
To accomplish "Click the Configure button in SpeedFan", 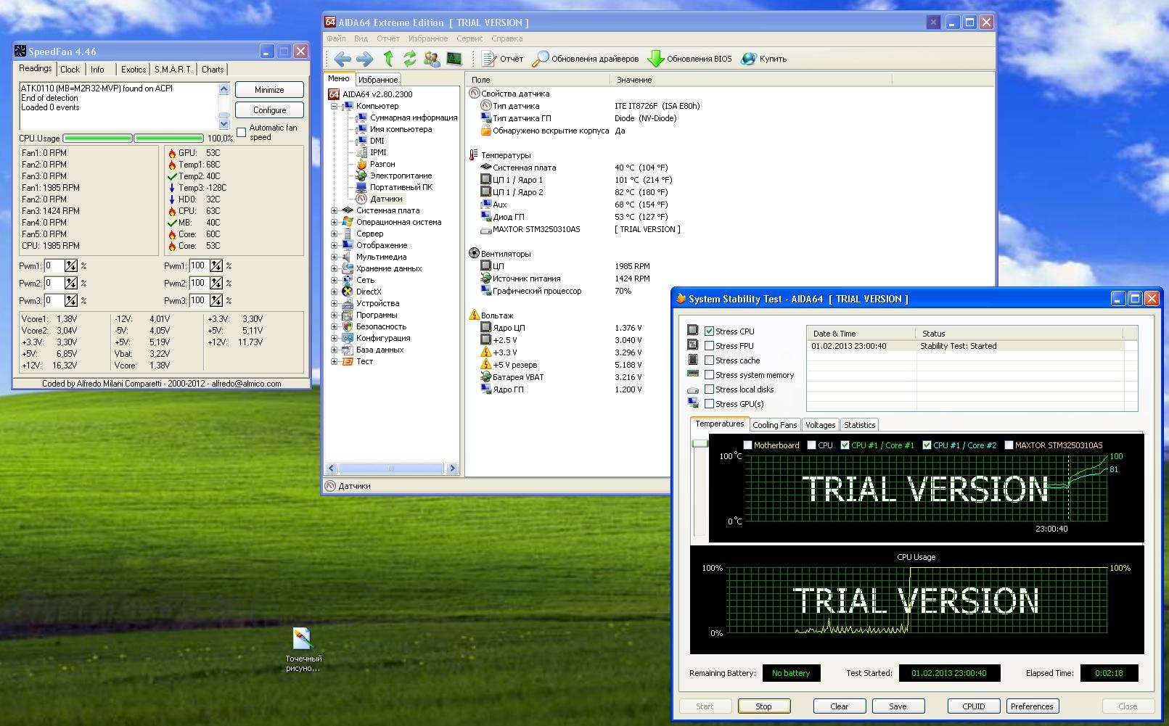I will pos(269,110).
